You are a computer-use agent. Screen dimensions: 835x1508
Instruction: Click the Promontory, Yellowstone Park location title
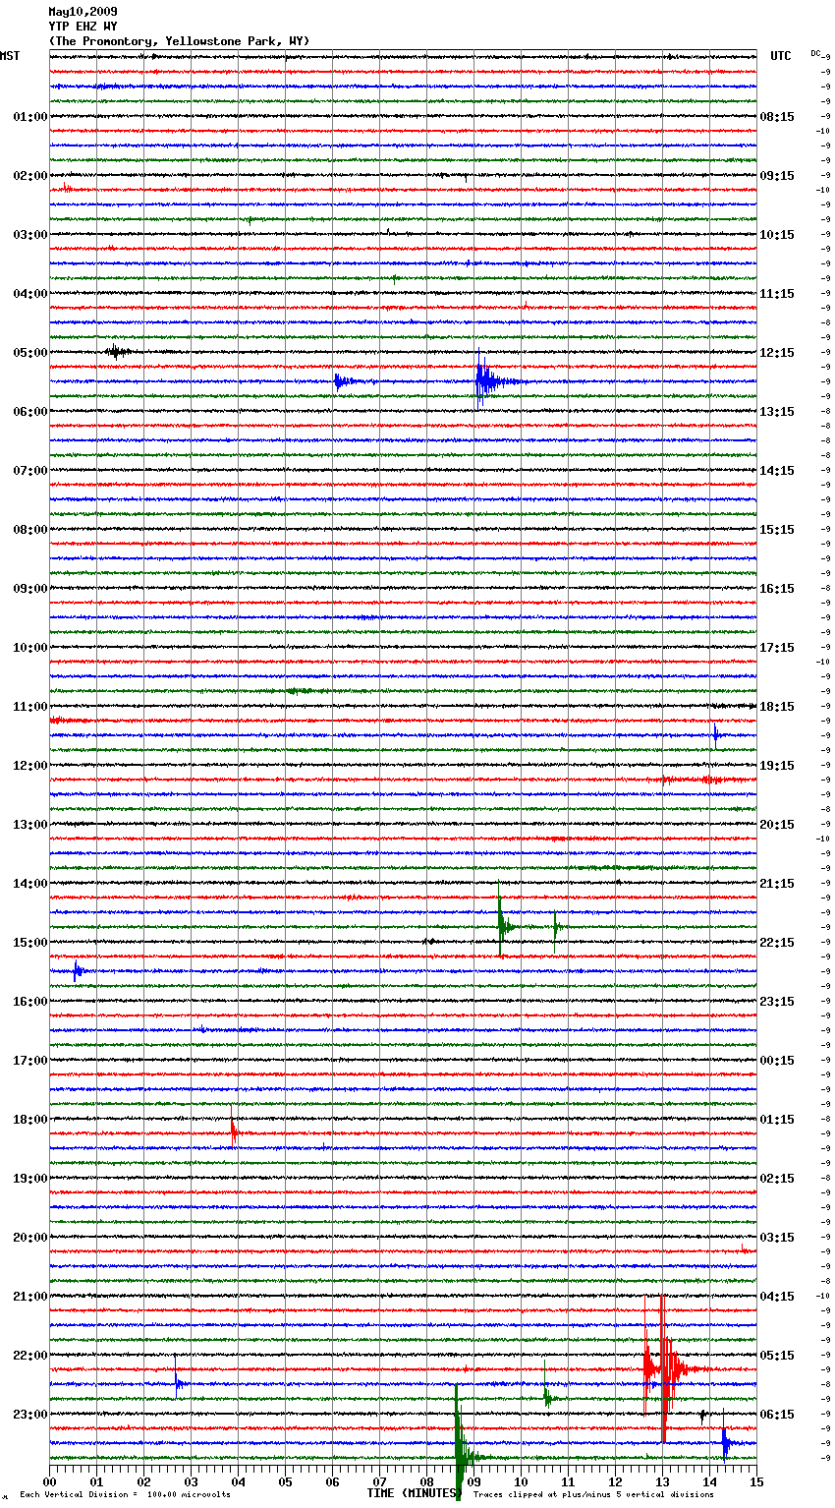tap(179, 41)
